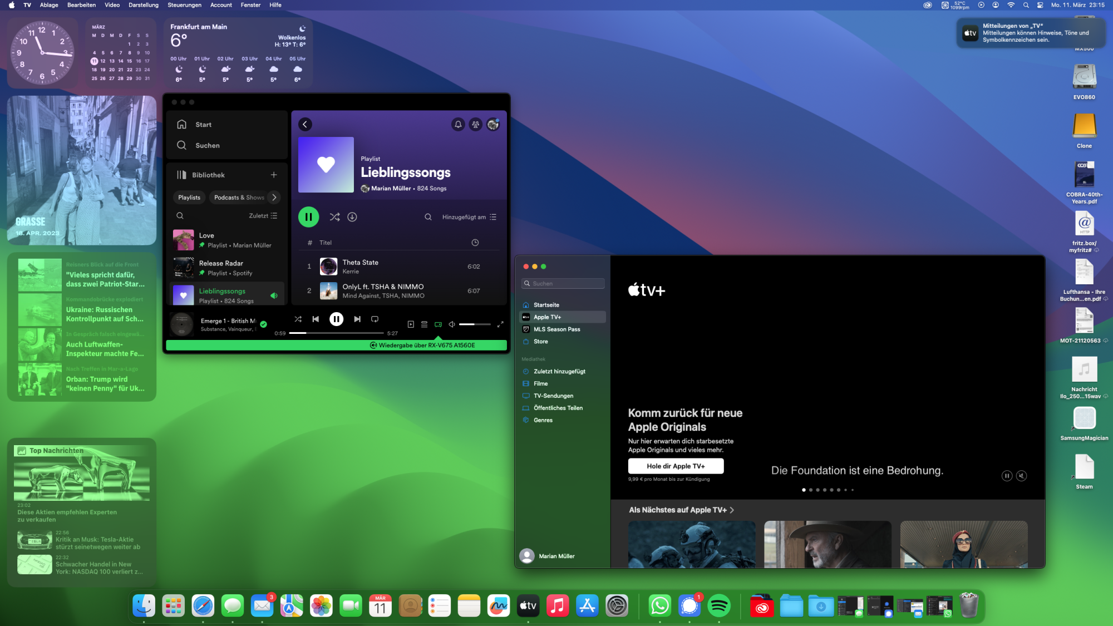Screen dimensions: 1113x626
Task: Open Hinzugefügt am sort order dropdown
Action: (469, 217)
